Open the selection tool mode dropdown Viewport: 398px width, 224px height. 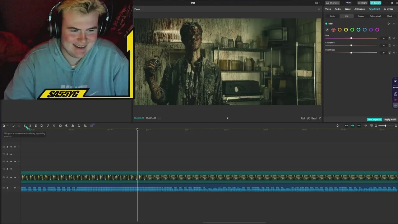click(x=7, y=126)
